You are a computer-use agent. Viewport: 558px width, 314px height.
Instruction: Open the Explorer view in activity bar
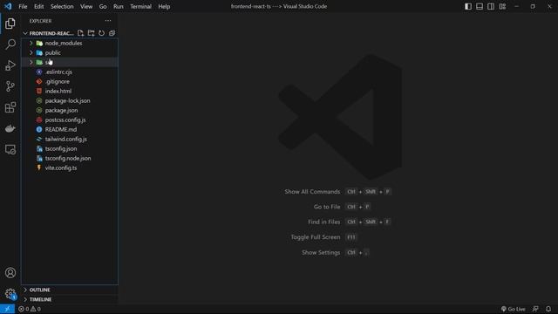10,24
